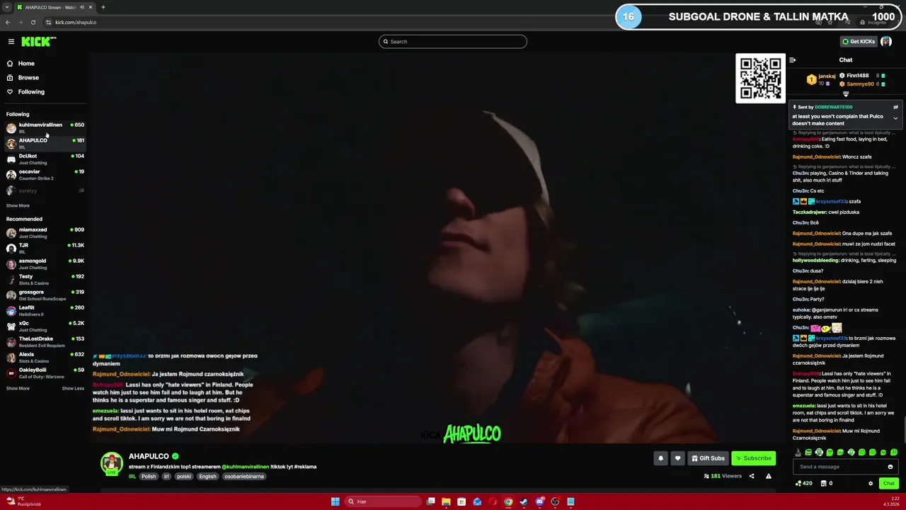Open Discord from taskbar
Image resolution: width=906 pixels, height=510 pixels.
coord(539,501)
